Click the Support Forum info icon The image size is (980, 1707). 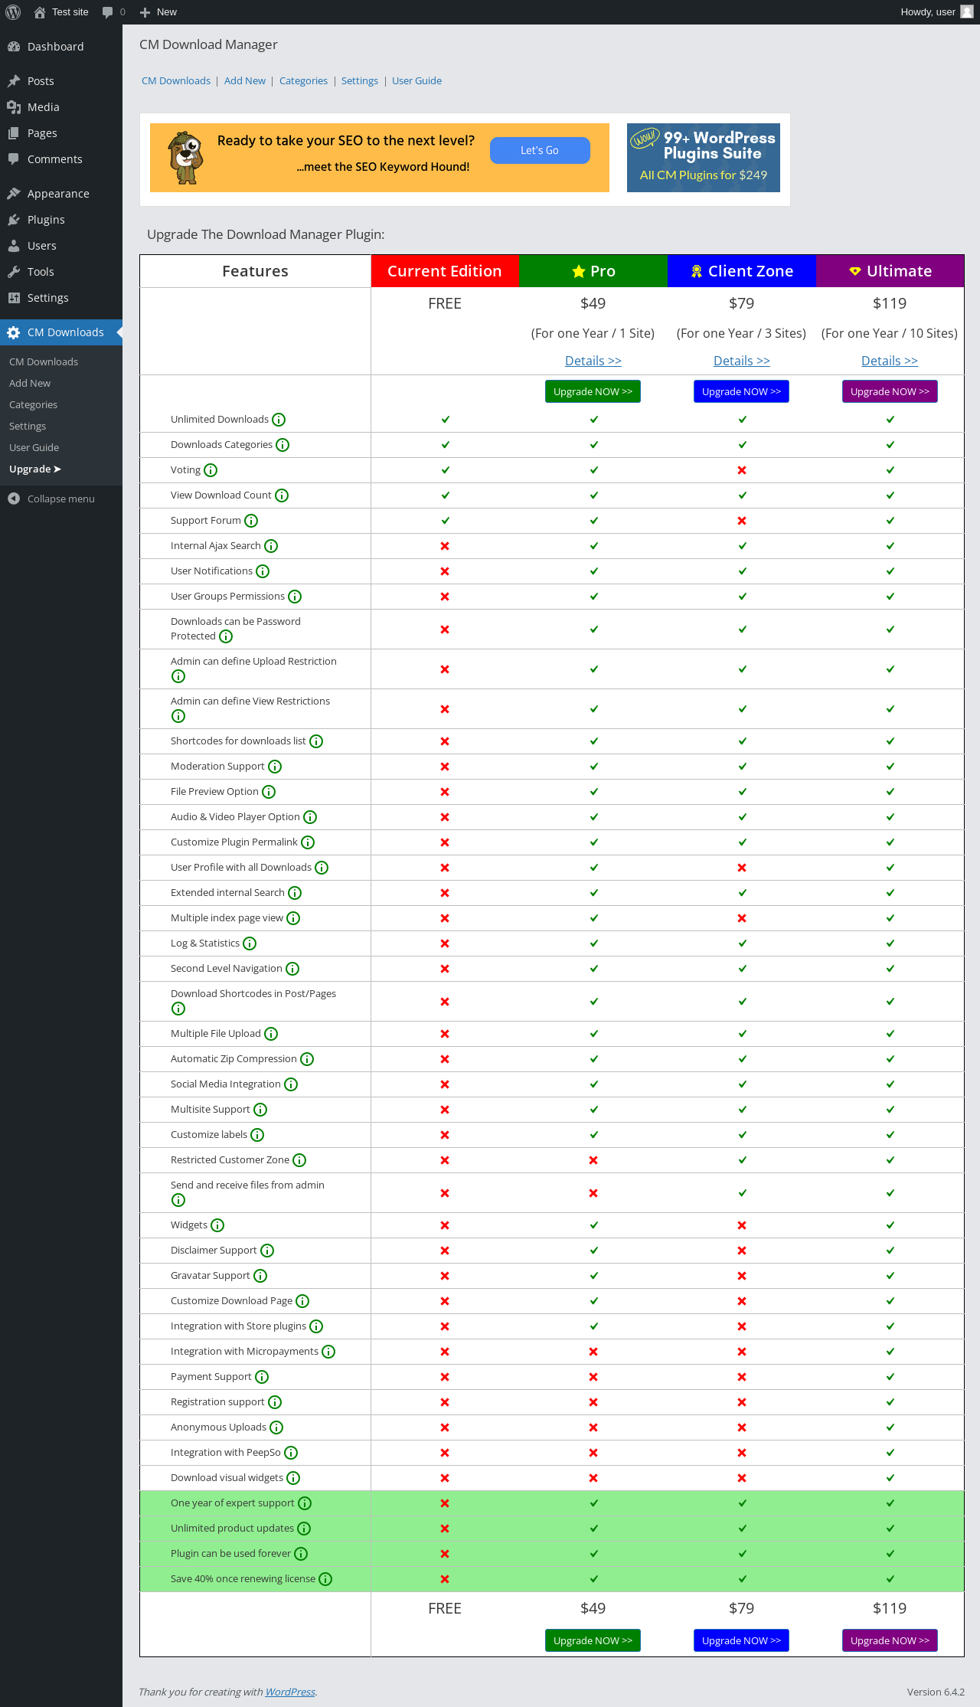pos(251,521)
